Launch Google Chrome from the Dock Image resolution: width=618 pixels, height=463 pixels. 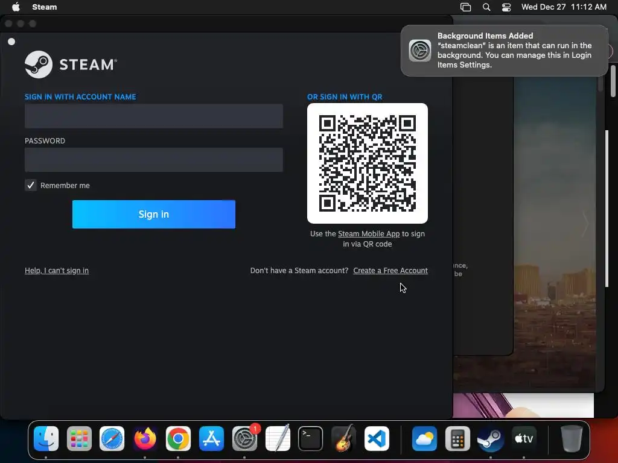pyautogui.click(x=178, y=439)
